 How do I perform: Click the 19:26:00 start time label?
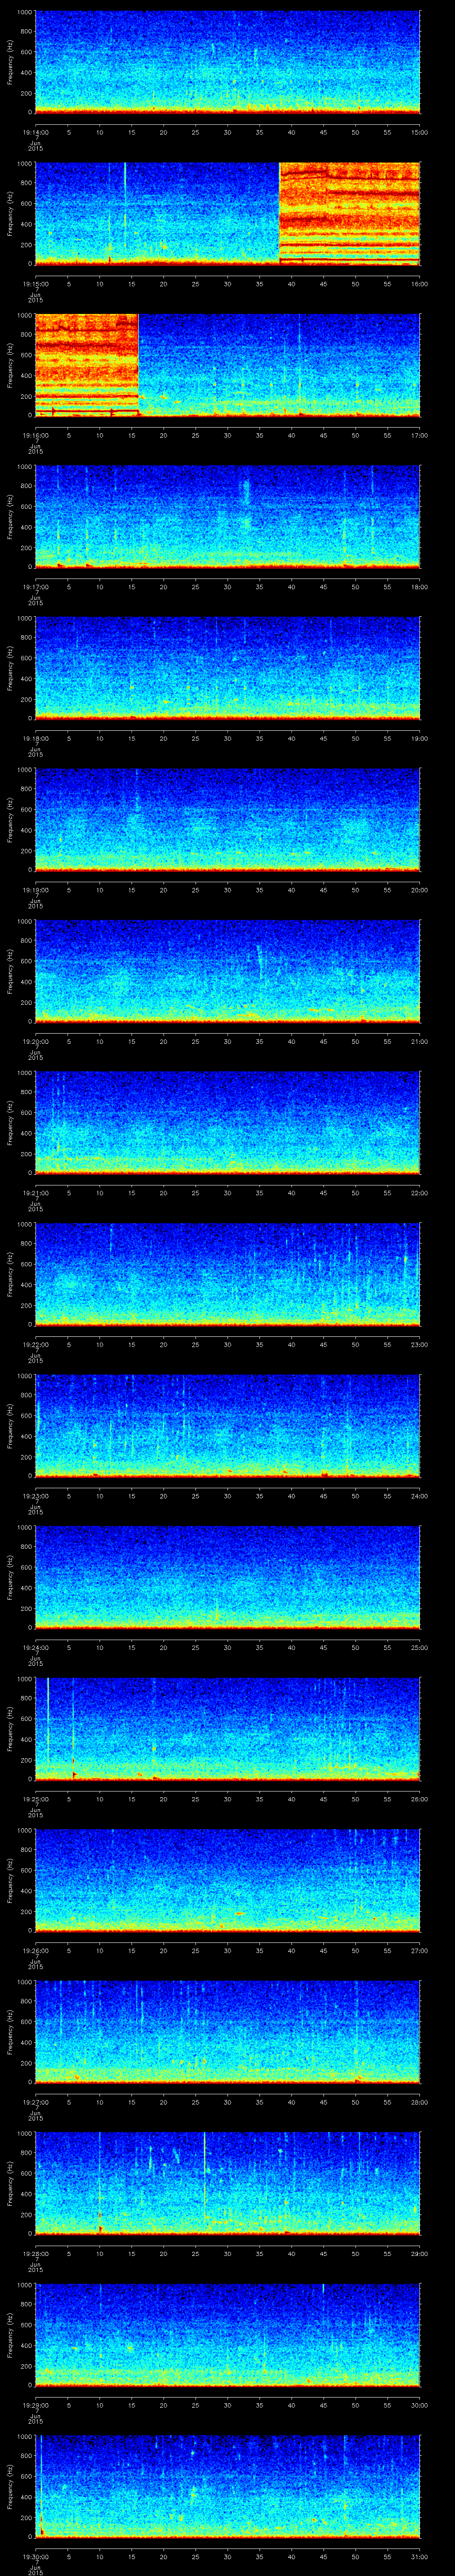[x=35, y=1950]
